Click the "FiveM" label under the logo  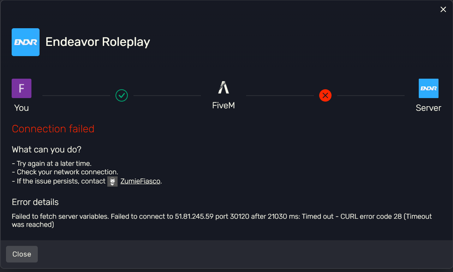pos(223,105)
